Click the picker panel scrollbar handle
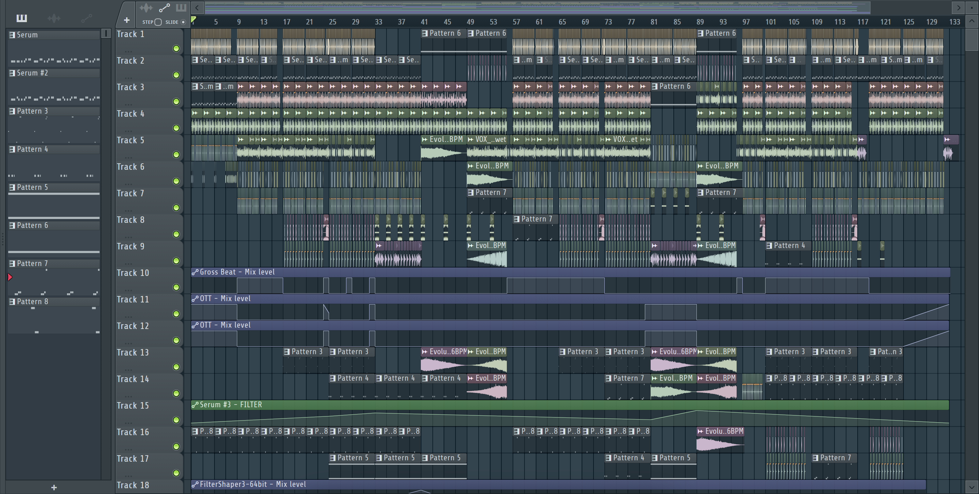 click(106, 34)
